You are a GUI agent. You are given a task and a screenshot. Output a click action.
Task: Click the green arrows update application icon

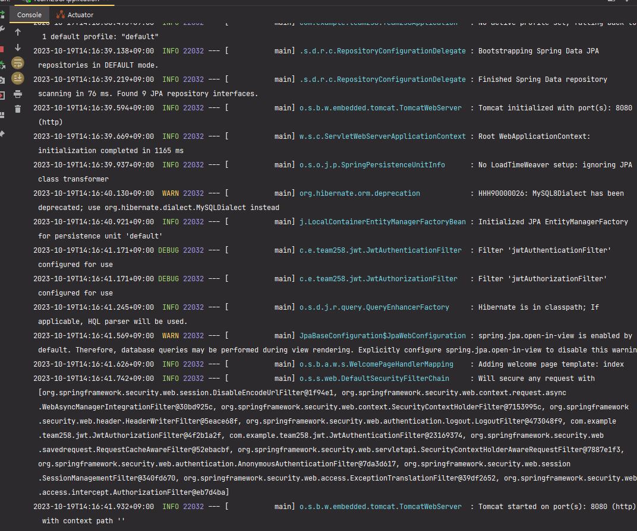tap(2, 65)
